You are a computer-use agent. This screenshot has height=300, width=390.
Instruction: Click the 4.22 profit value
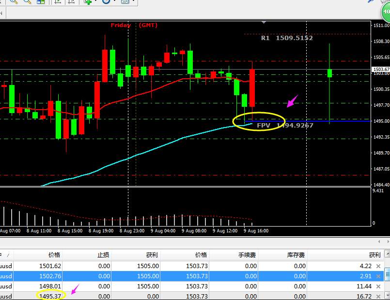(x=365, y=266)
